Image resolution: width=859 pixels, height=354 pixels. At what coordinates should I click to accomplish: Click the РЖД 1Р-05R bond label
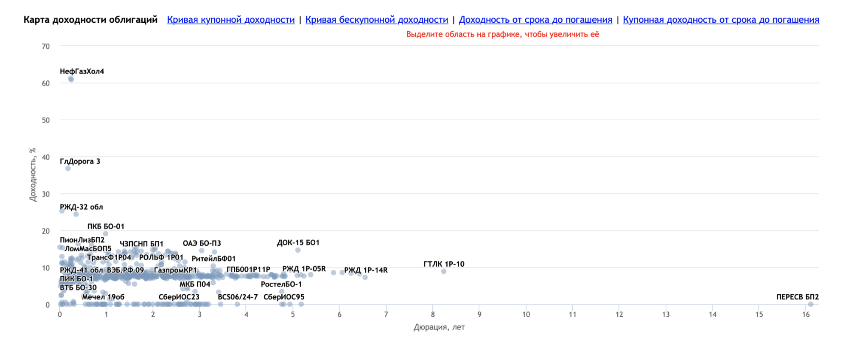point(304,269)
